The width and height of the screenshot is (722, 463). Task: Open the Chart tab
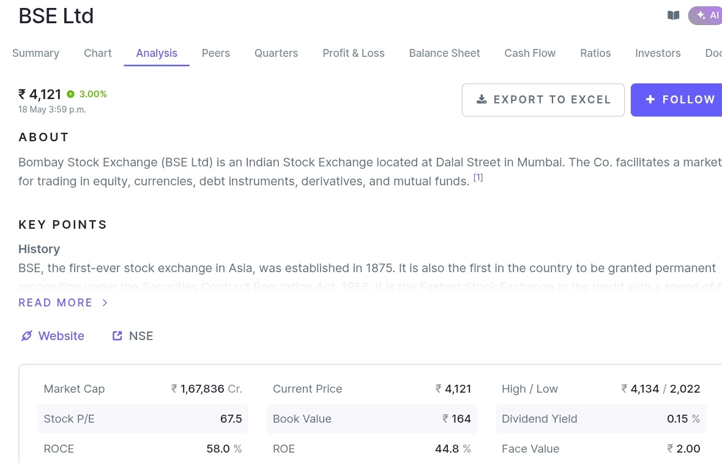click(x=98, y=53)
